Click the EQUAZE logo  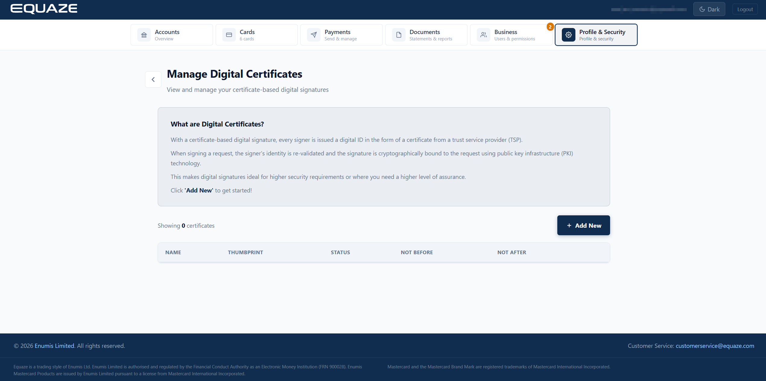(x=44, y=9)
